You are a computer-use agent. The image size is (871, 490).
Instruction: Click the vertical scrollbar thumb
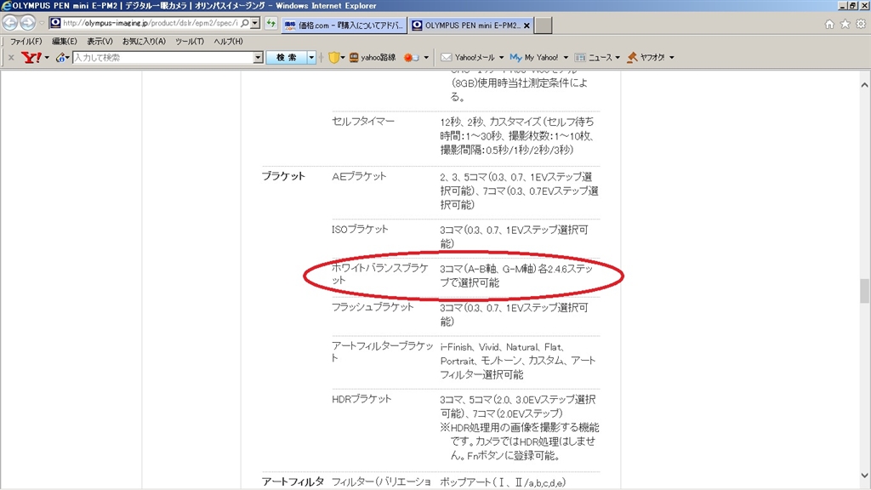pos(864,291)
